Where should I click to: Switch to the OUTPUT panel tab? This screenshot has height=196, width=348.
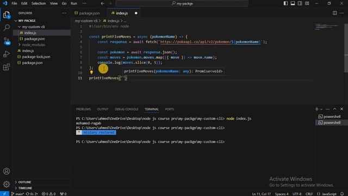click(103, 109)
